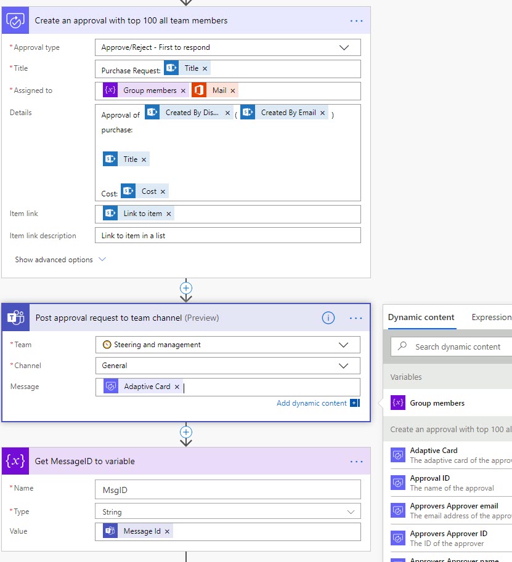The width and height of the screenshot is (512, 562).
Task: Open three-dot menu of Post approval request
Action: point(356,318)
